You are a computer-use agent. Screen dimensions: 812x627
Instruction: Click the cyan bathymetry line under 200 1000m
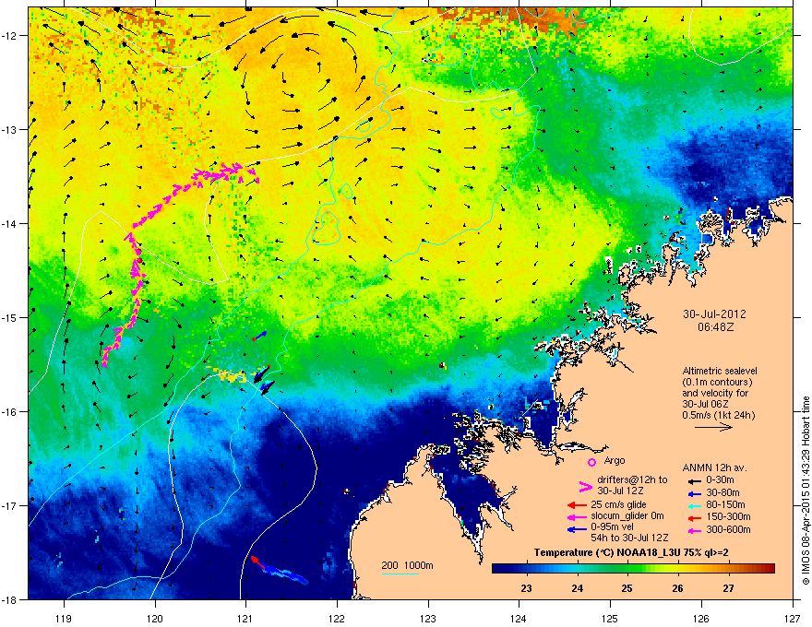(400, 574)
